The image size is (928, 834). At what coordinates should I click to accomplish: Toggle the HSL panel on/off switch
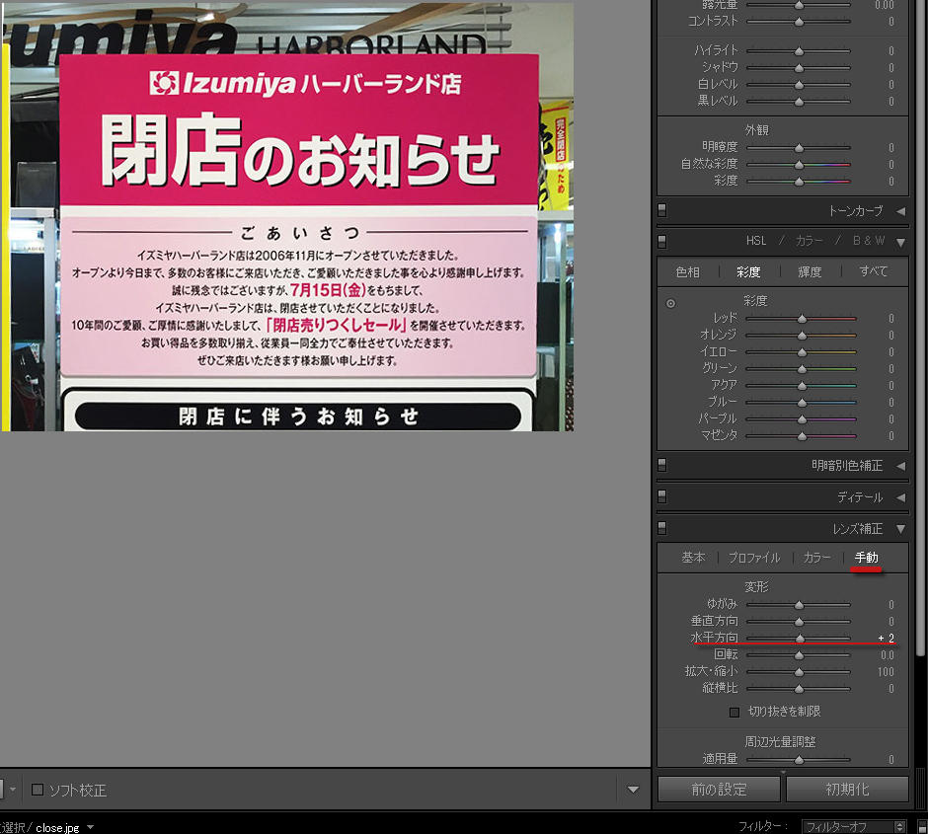pyautogui.click(x=662, y=241)
